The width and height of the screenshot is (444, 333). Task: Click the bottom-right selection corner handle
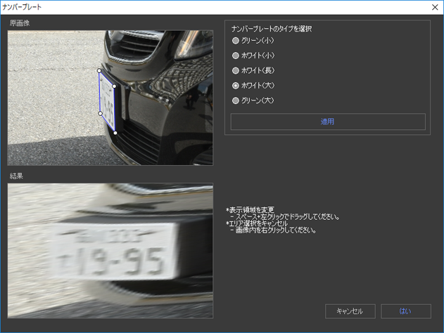click(115, 132)
